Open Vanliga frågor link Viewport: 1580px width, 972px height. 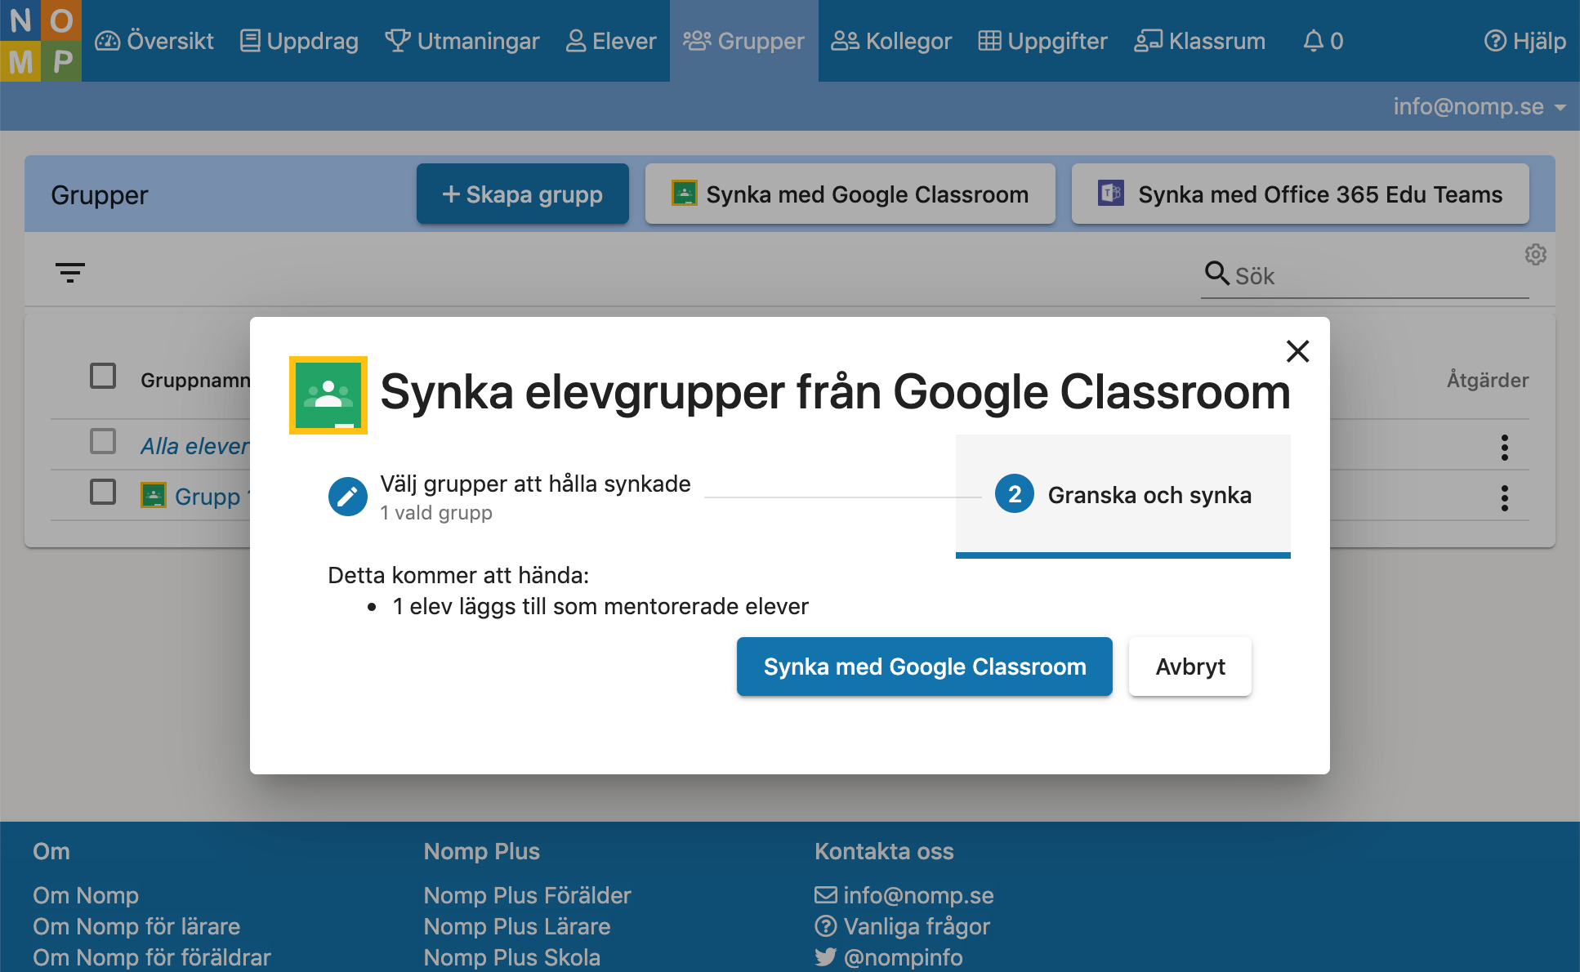(903, 926)
